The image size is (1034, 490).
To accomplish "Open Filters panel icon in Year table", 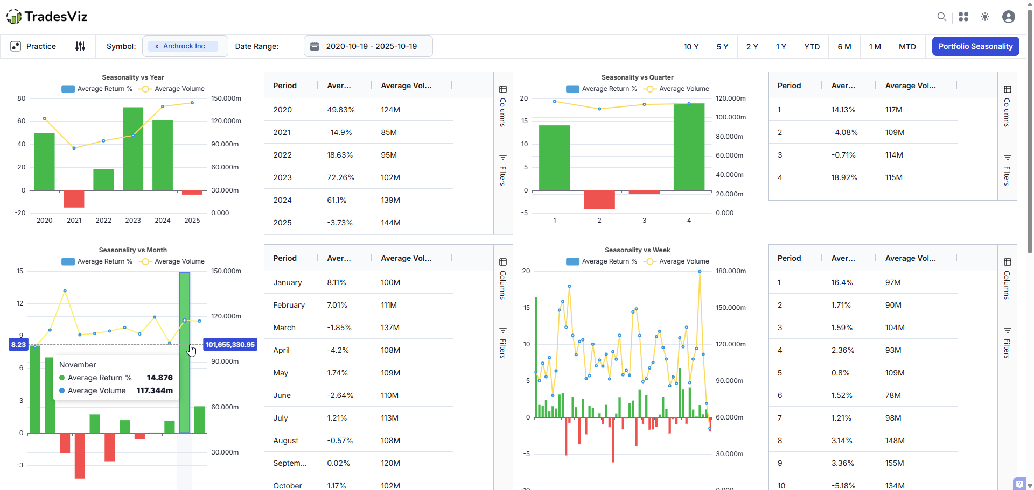I will coord(503,158).
